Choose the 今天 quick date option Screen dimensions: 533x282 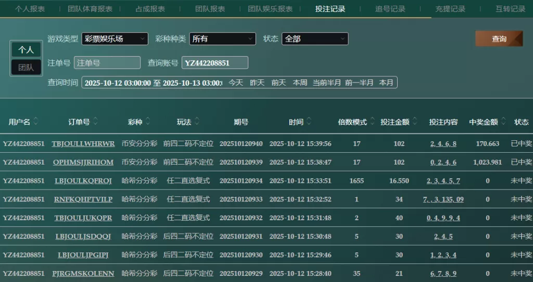click(x=236, y=83)
